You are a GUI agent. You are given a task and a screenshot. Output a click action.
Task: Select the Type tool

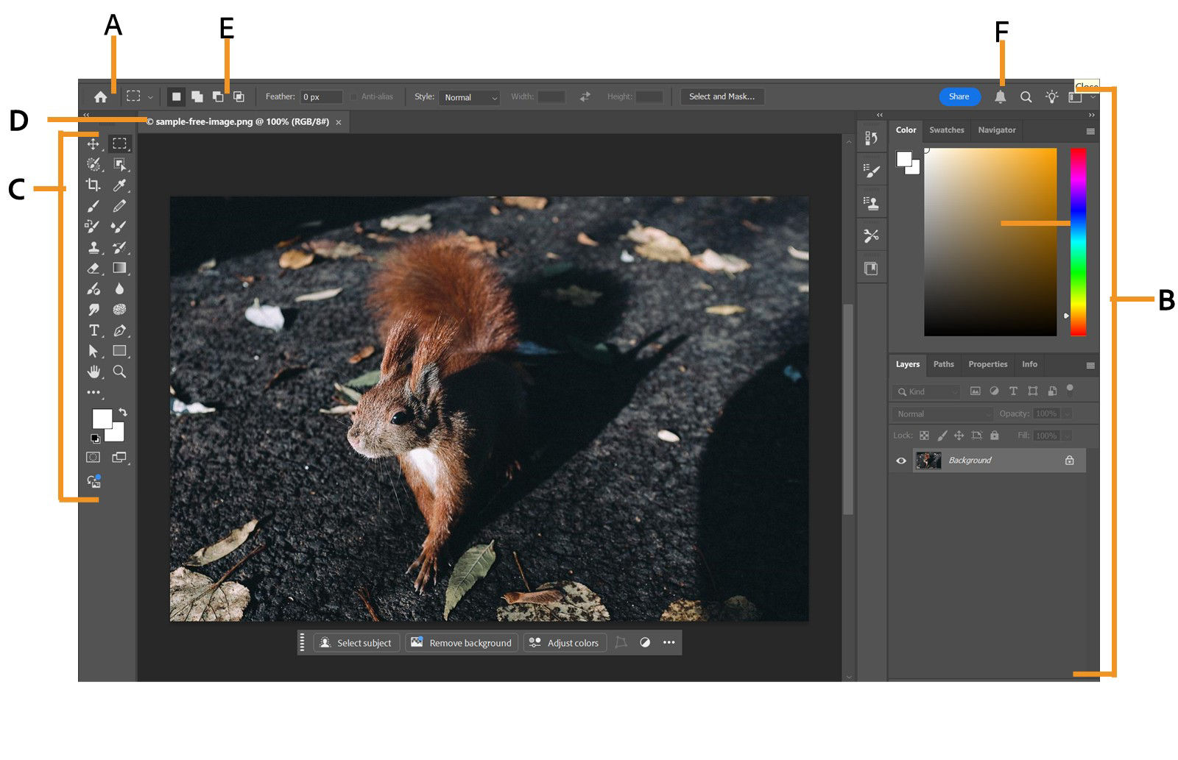point(94,330)
